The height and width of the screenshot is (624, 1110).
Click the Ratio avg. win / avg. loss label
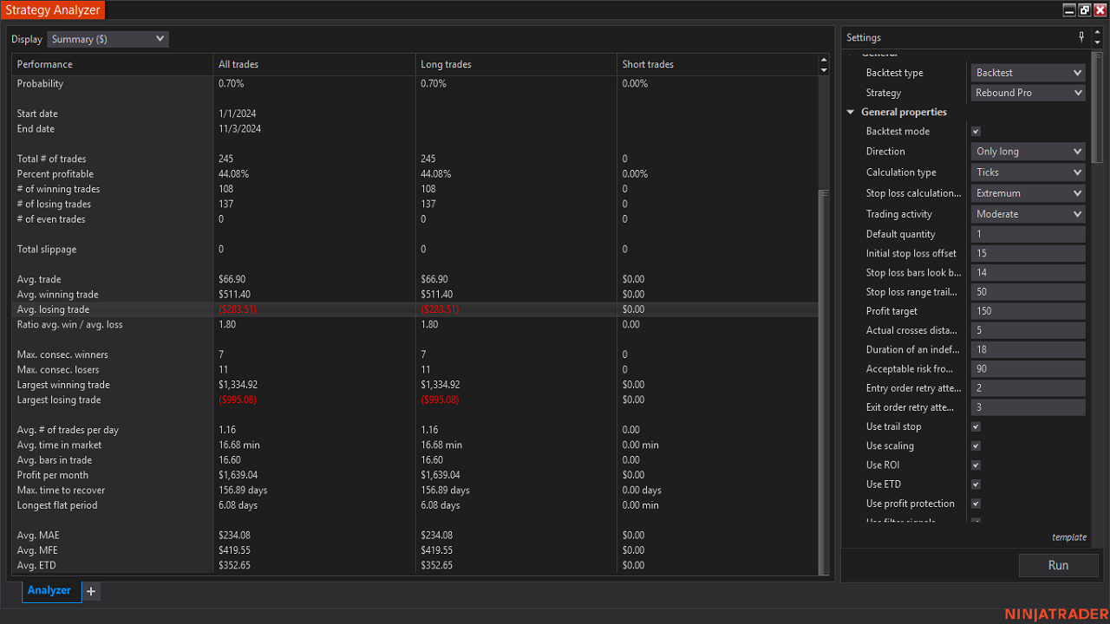(70, 325)
